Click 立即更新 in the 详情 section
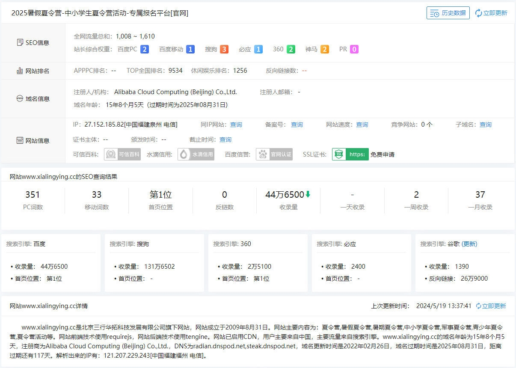 [x=494, y=306]
